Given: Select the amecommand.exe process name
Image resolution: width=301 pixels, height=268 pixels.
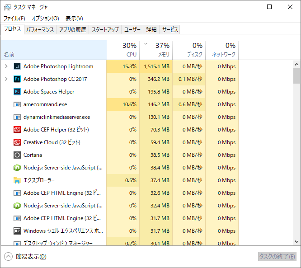Looking at the screenshot, I should coord(45,104).
